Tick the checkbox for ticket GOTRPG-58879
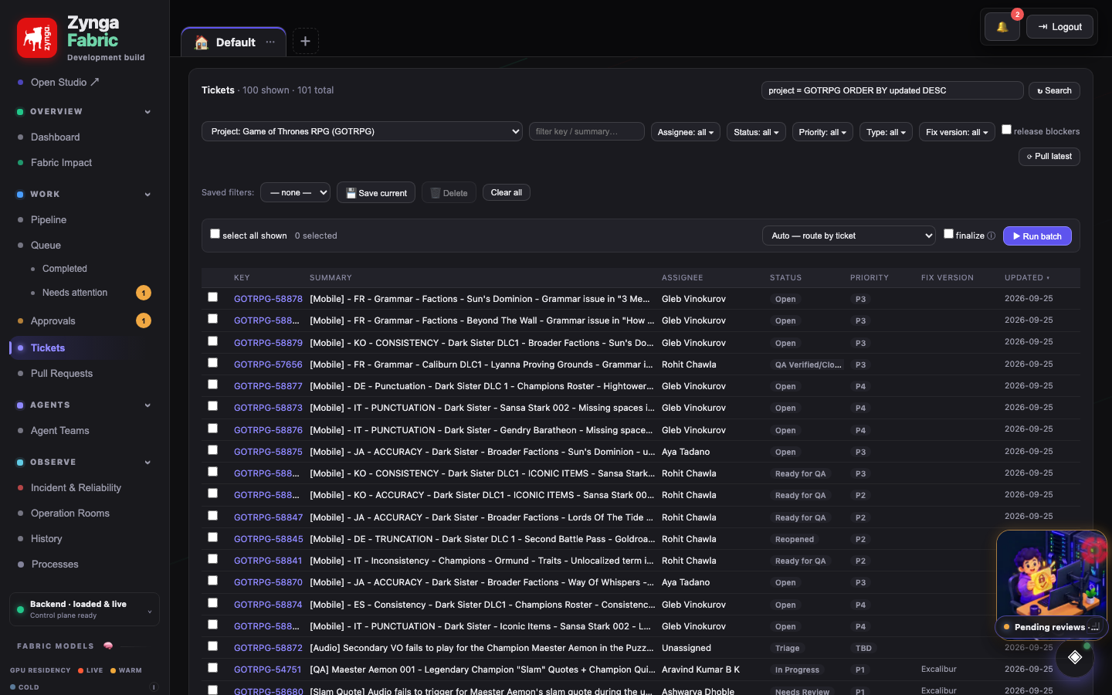 click(212, 341)
